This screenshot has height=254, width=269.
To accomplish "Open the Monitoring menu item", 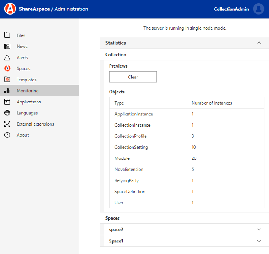I will 28,91.
